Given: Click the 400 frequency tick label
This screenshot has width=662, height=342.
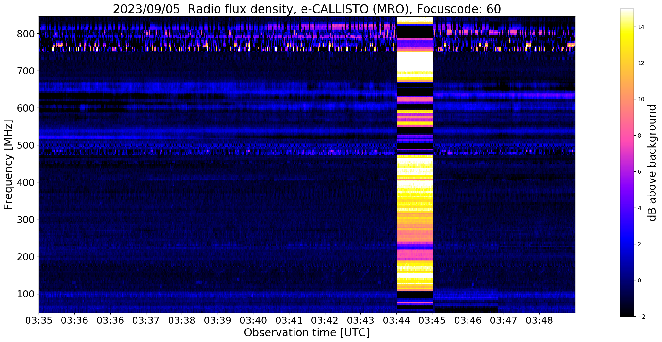Looking at the screenshot, I should pos(26,182).
